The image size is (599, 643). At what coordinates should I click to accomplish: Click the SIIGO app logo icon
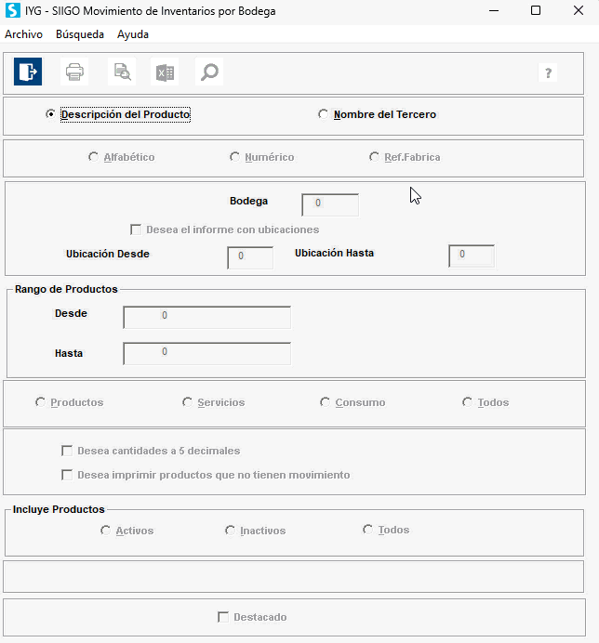(x=13, y=10)
